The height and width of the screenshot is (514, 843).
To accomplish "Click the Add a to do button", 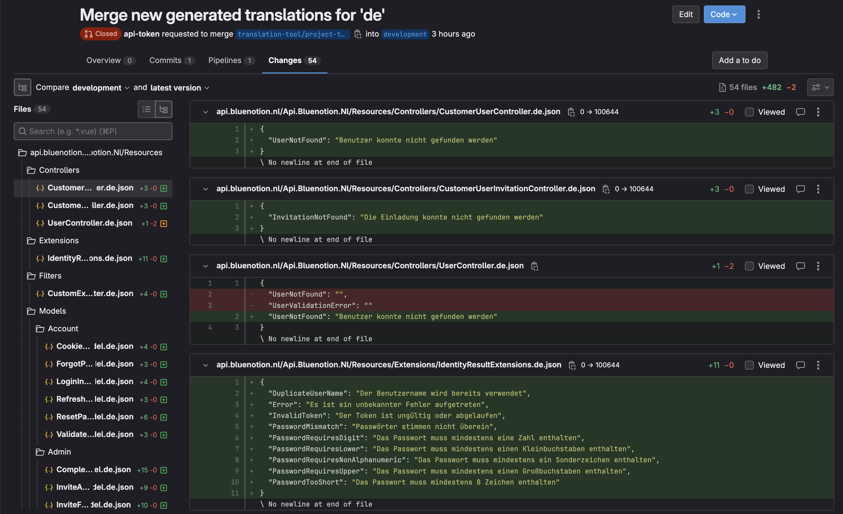I will pos(739,61).
